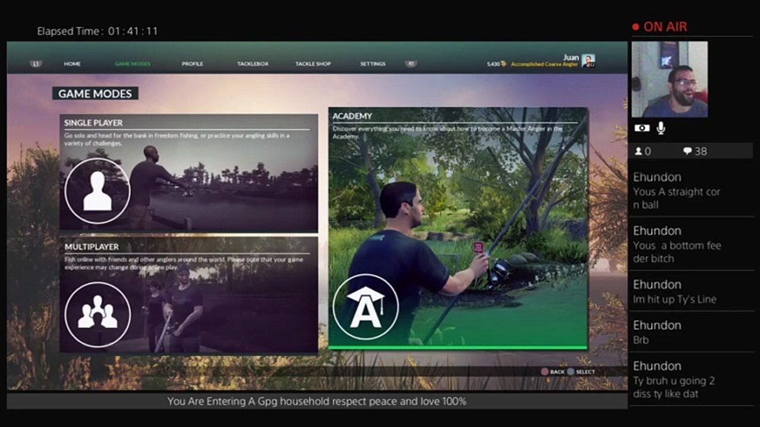Click the Gpg household banner message

pos(317,401)
